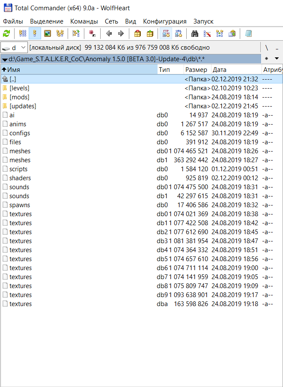Toggle the Full details view icon
The width and height of the screenshot is (283, 387).
pyautogui.click(x=35, y=33)
